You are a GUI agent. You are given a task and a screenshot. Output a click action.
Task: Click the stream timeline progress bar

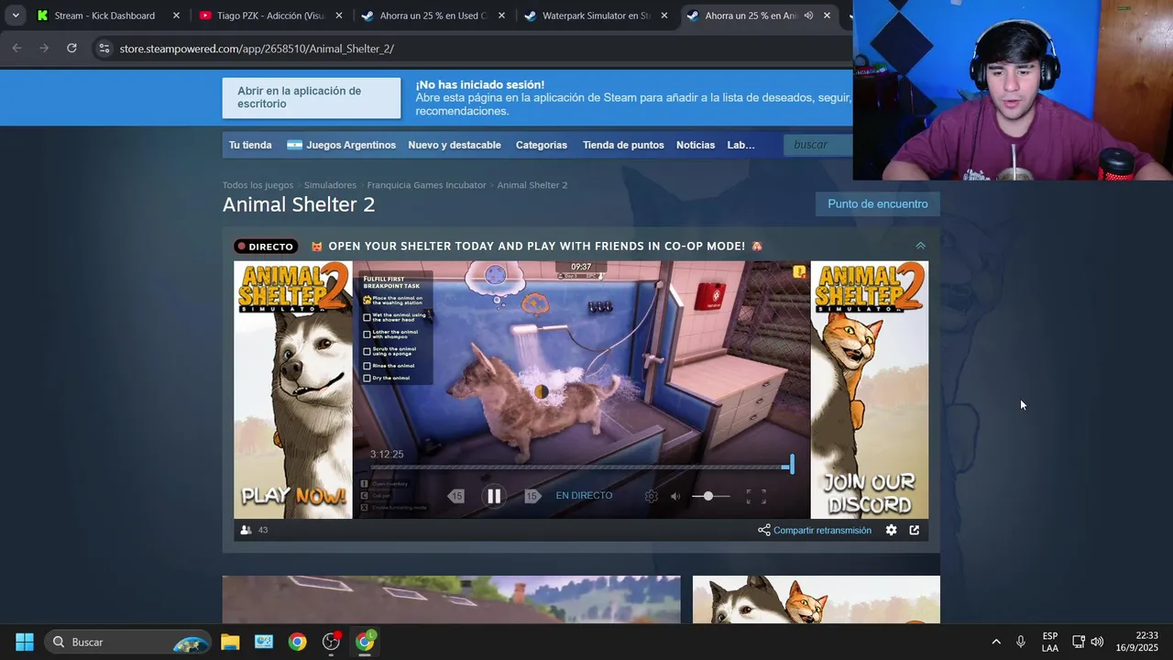tap(581, 467)
